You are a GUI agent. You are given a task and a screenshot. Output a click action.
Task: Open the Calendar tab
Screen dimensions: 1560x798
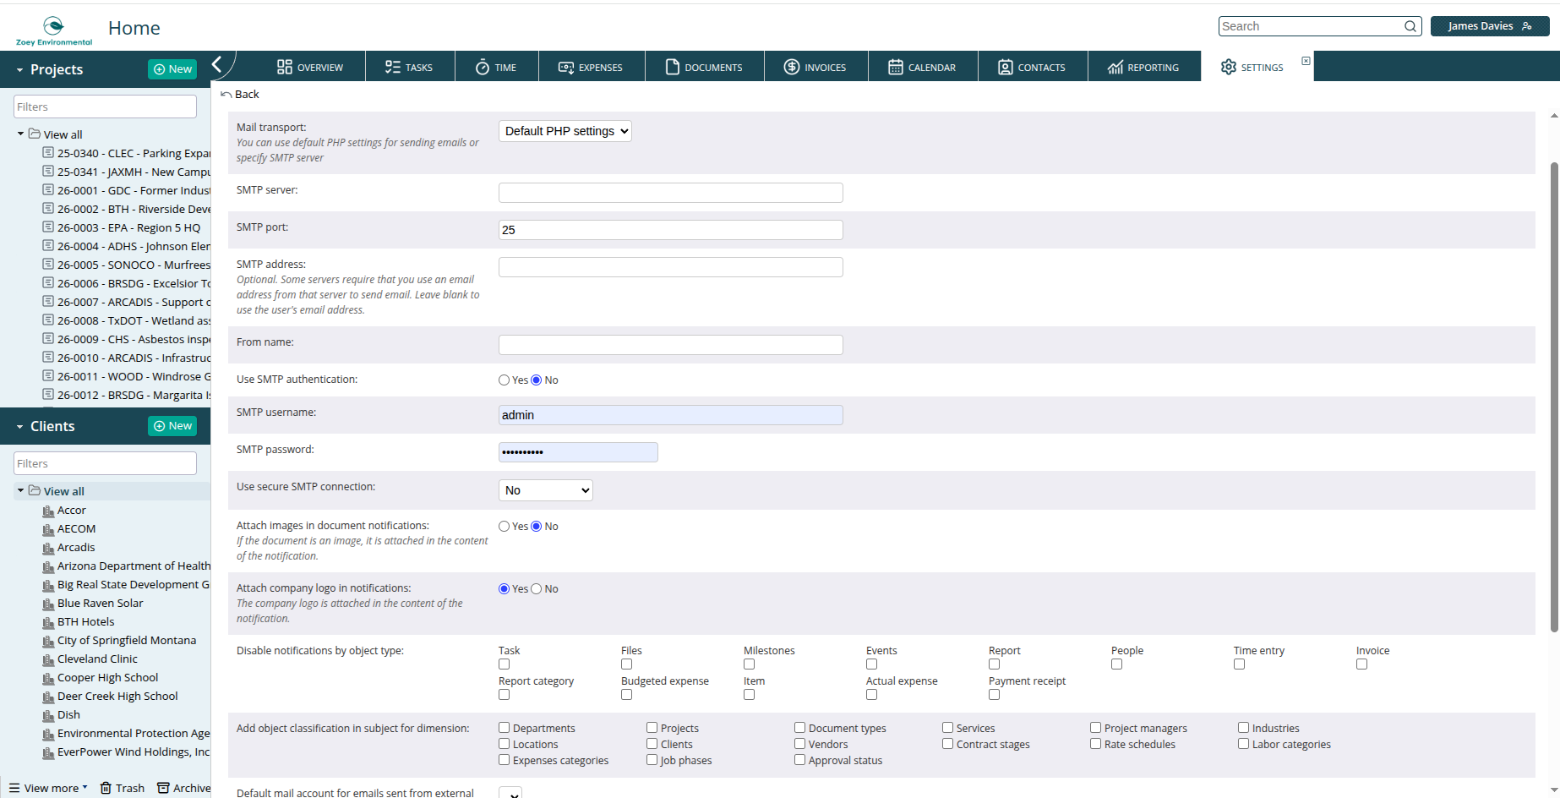pos(922,67)
